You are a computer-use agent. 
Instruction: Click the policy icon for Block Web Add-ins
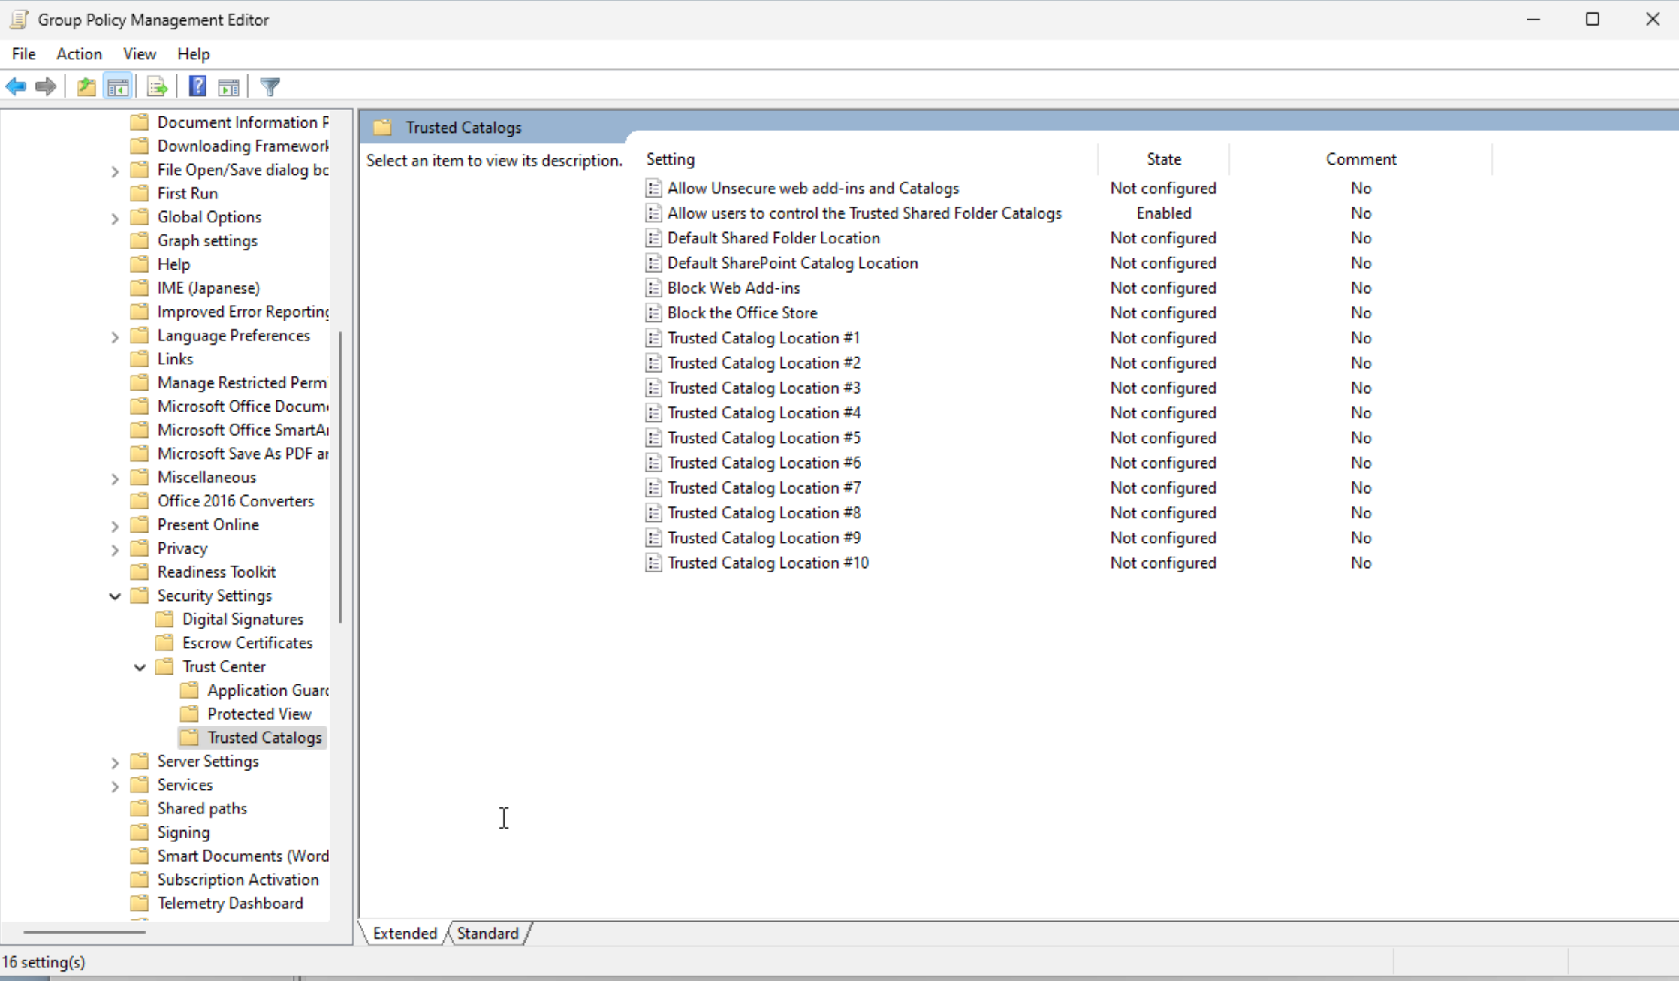[653, 288]
